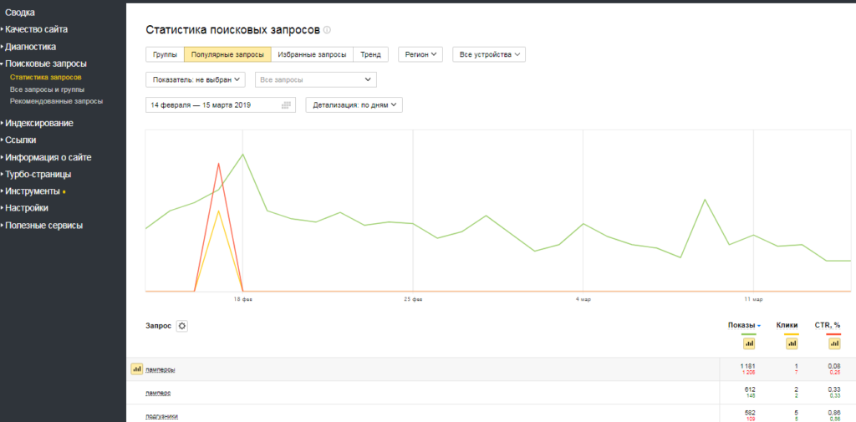Expand Турбо-страницы in the sidebar
The height and width of the screenshot is (422, 856).
tap(38, 175)
